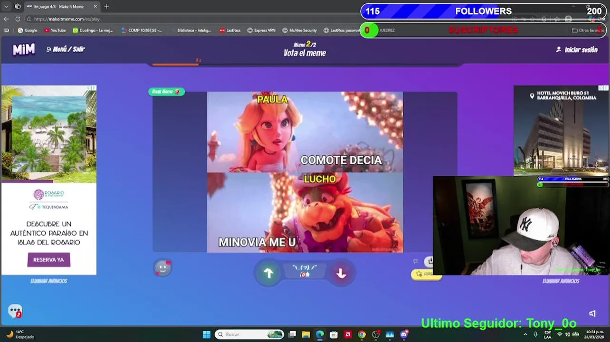Open the COMP 10.867,93 bookmark
The image size is (610, 342).
pos(142,30)
